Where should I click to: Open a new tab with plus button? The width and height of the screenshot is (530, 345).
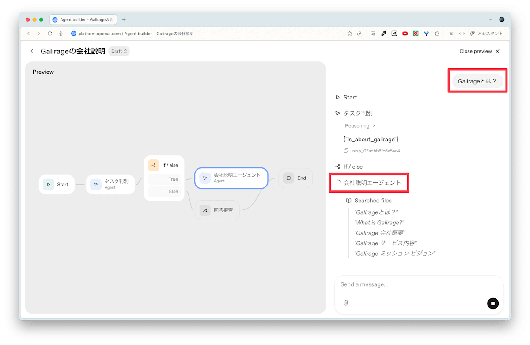tap(124, 20)
